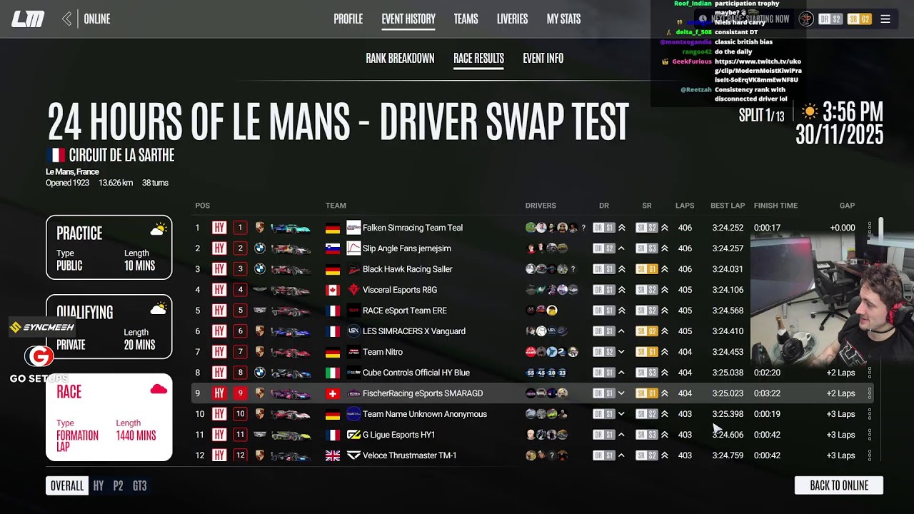
Task: Filter results to the HY class
Action: pyautogui.click(x=99, y=485)
